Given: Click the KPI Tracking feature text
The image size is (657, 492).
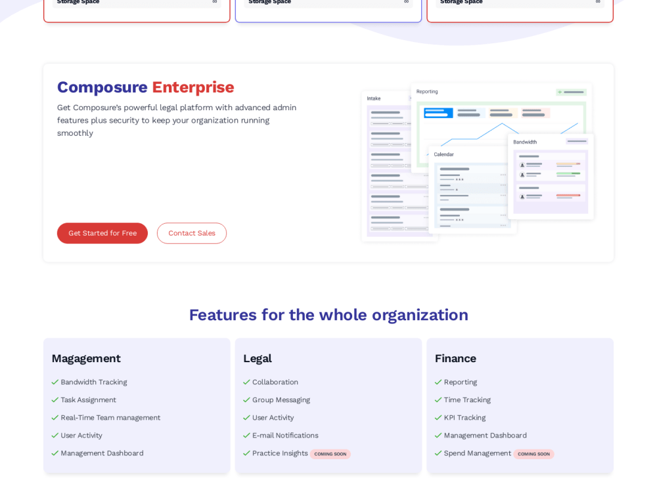Looking at the screenshot, I should click(464, 417).
